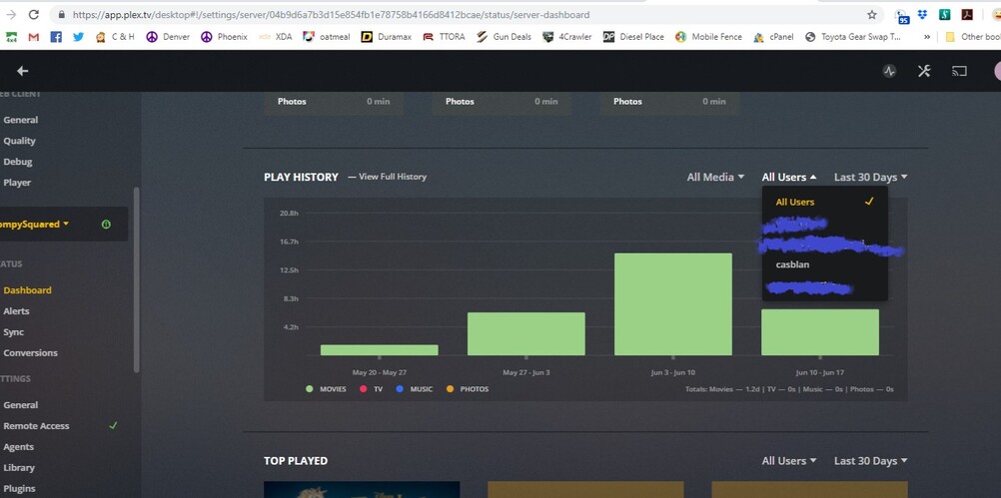Toggle Movies series in chart legend

point(327,388)
